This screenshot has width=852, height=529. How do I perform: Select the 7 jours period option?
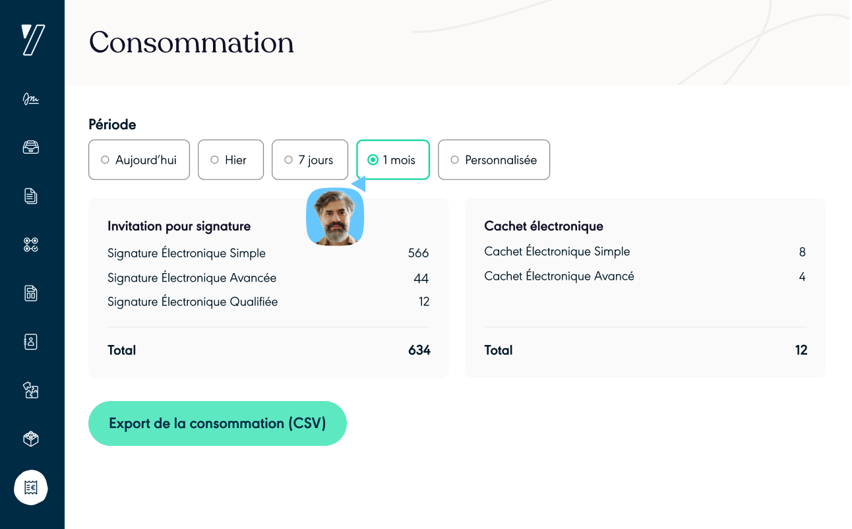tap(310, 160)
